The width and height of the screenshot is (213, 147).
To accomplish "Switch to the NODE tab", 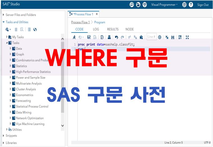I will [129, 29].
